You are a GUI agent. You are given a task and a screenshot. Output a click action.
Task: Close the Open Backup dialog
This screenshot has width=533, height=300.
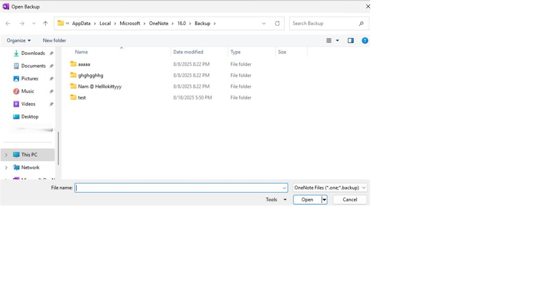click(x=368, y=6)
